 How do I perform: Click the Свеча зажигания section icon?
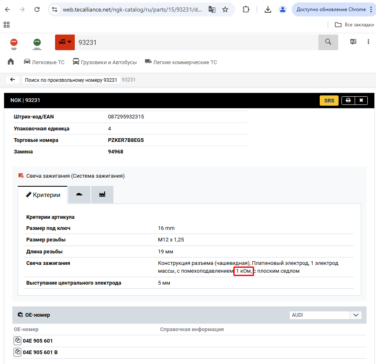[x=21, y=176]
